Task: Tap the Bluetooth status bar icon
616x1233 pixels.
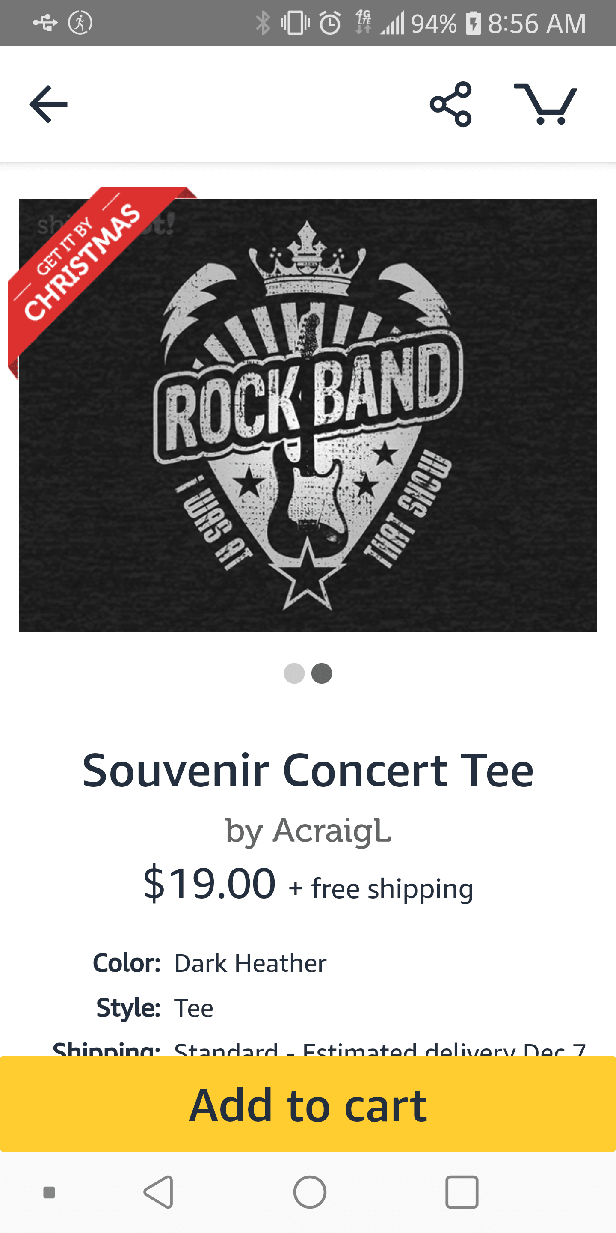Action: 263,23
